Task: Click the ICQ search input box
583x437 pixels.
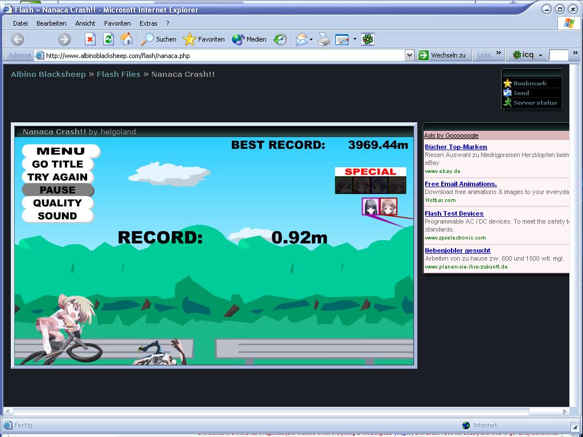Action: [559, 55]
